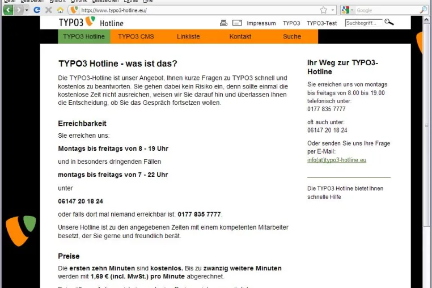Click the heading 'TYPO3 Hotline - was ist das?'
Screen dimensions: 432x288
[118, 63]
